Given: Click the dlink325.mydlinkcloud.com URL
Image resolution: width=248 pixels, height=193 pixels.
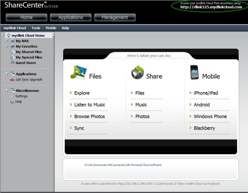Looking at the screenshot, I should click(x=211, y=7).
